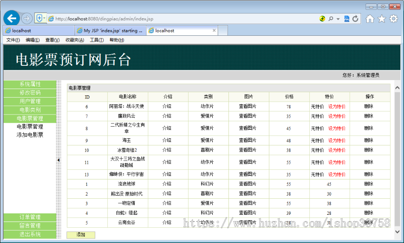This screenshot has width=404, height=243.
Task: Open Favorites star icon
Action: (x=382, y=18)
